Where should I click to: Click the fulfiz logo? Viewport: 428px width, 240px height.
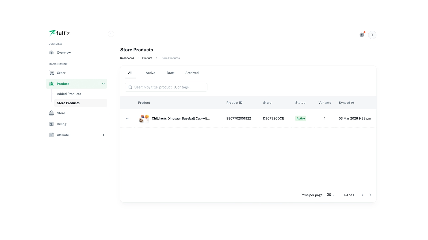59,33
